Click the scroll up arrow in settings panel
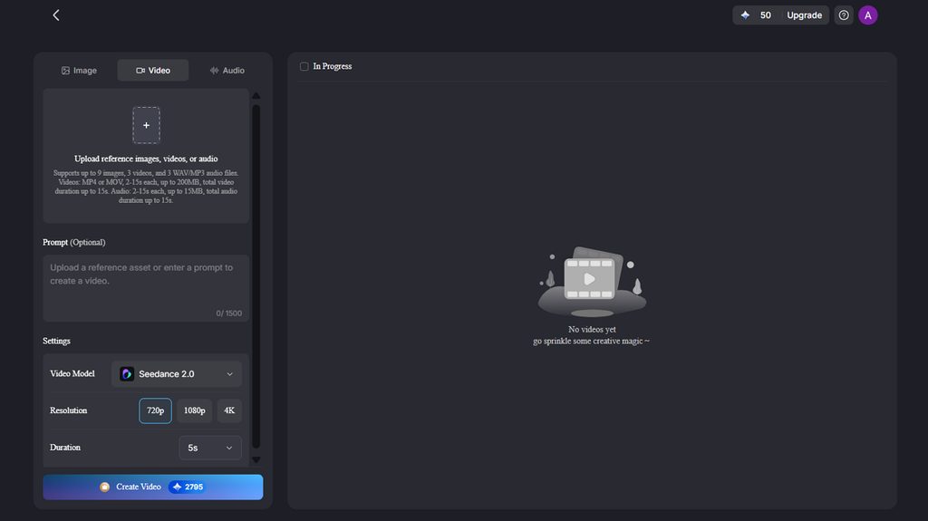The image size is (928, 521). 256,96
